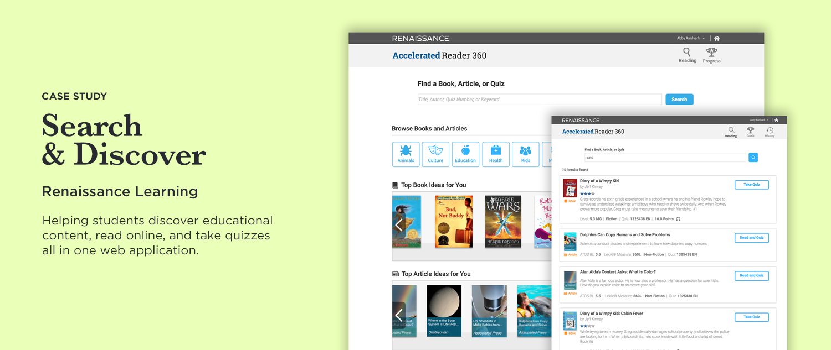Open the History clock tab

pyautogui.click(x=770, y=132)
